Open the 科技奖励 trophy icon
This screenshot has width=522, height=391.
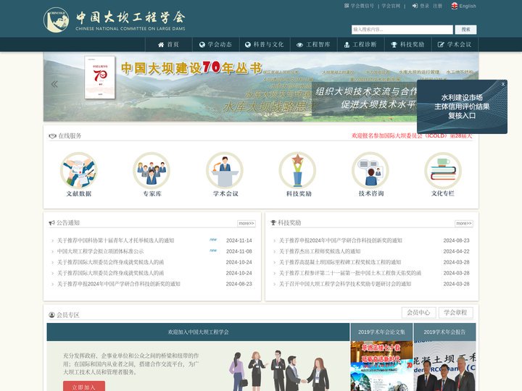click(298, 171)
